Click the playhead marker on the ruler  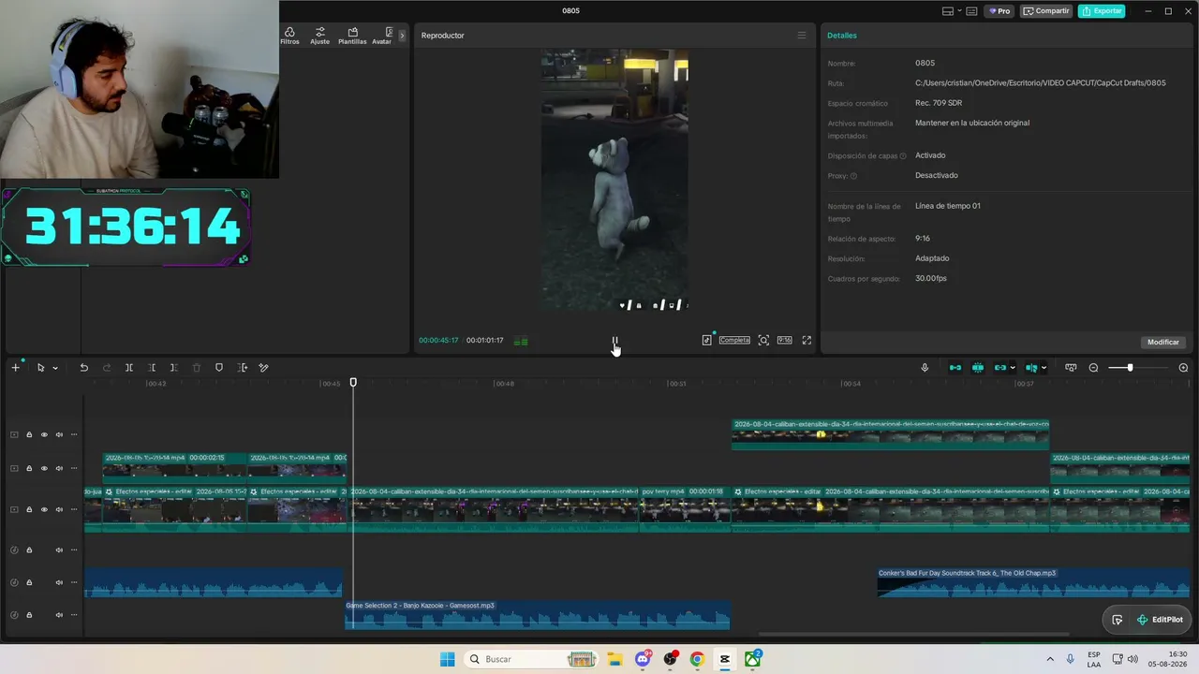(x=353, y=382)
